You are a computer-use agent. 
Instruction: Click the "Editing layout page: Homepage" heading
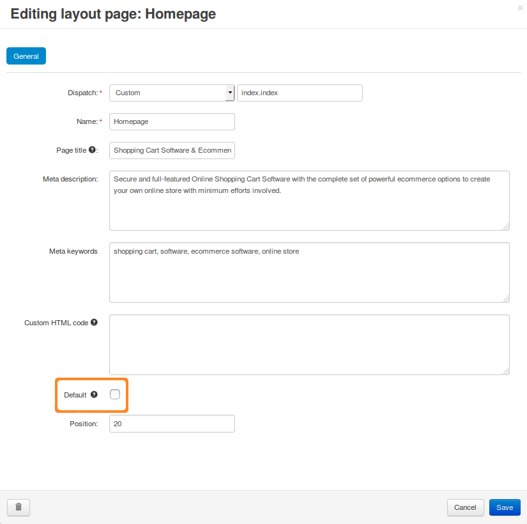tap(113, 14)
